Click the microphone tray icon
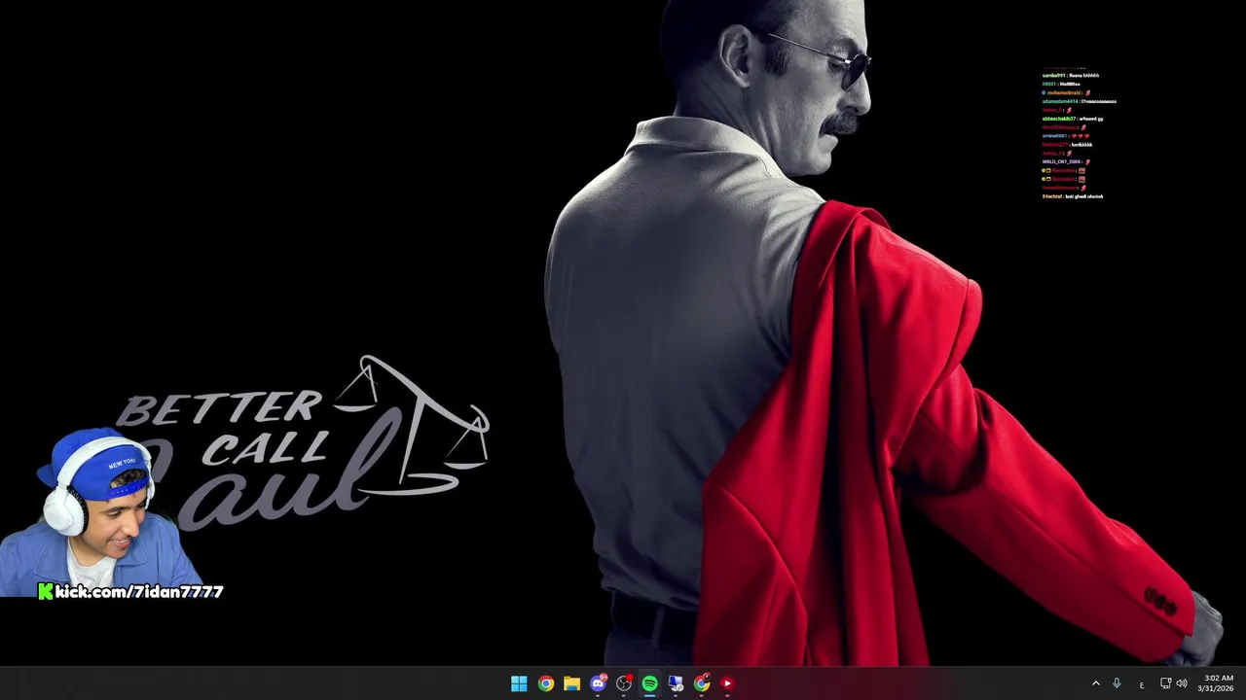This screenshot has height=700, width=1246. point(1117,683)
